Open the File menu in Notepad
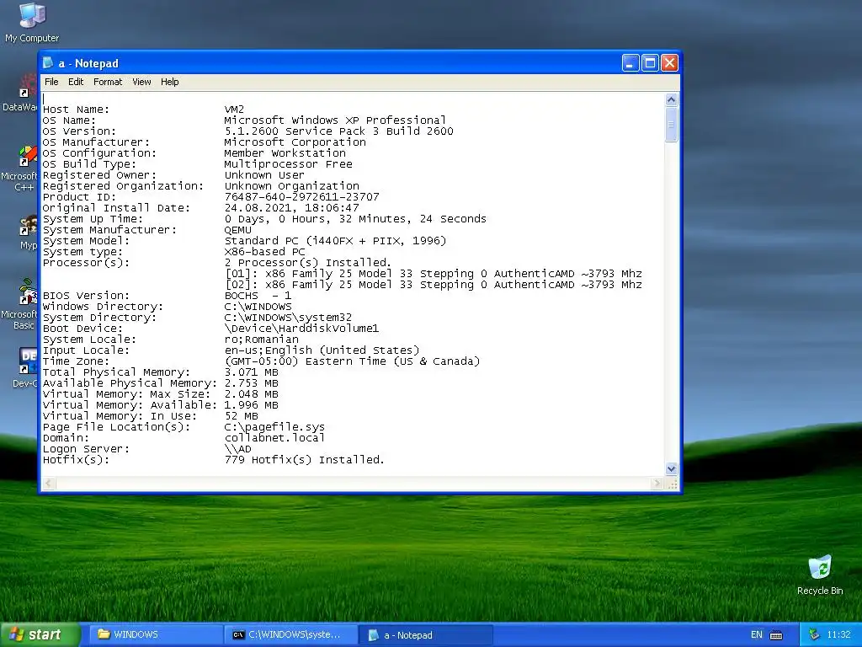This screenshot has height=647, width=862. point(51,82)
